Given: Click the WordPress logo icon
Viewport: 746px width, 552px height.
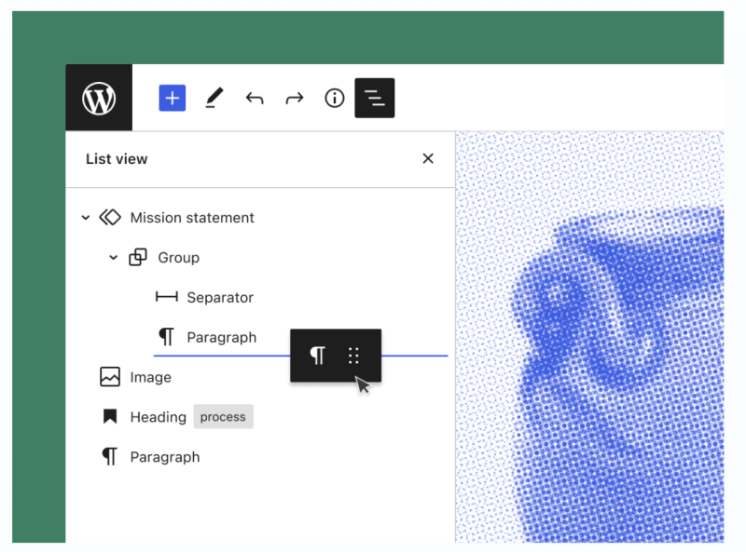Looking at the screenshot, I should (x=100, y=98).
